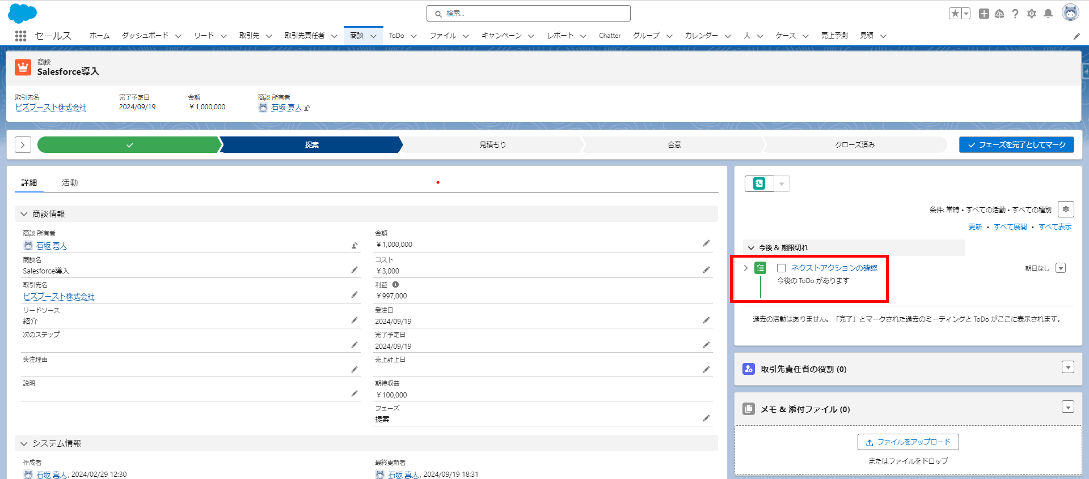Screen dimensions: 1089x479
Task: Edit the 商談名 field pencil
Action: click(354, 270)
